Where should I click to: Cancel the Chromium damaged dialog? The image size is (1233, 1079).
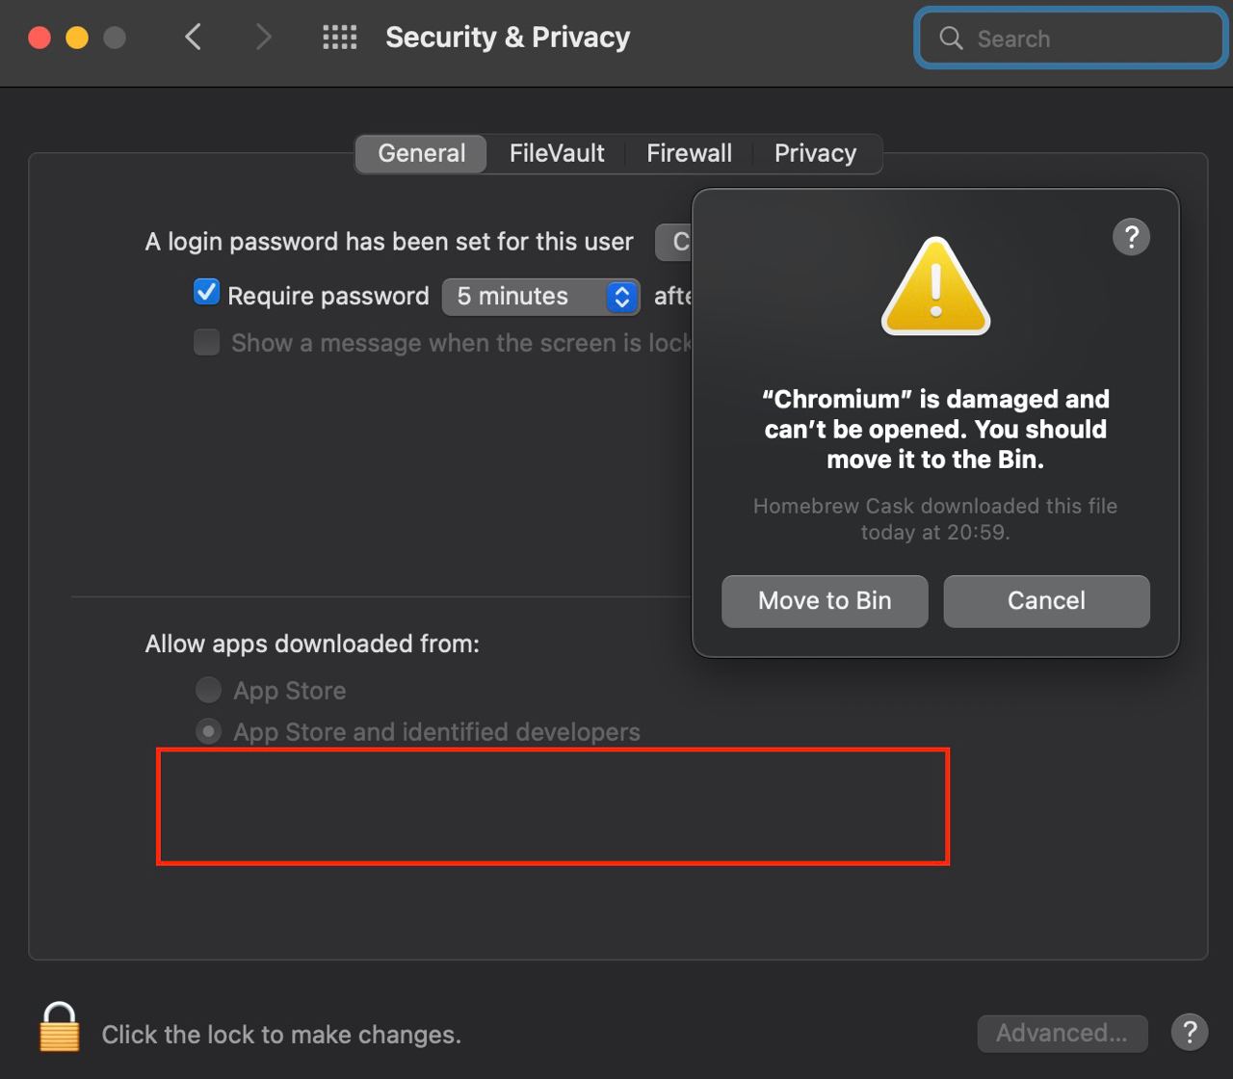[1046, 601]
